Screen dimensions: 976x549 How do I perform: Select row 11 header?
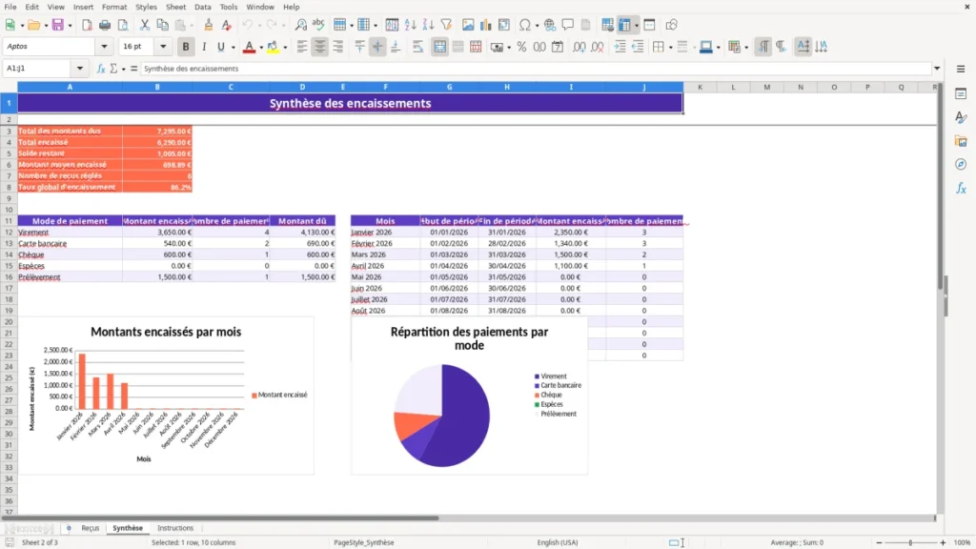point(9,221)
